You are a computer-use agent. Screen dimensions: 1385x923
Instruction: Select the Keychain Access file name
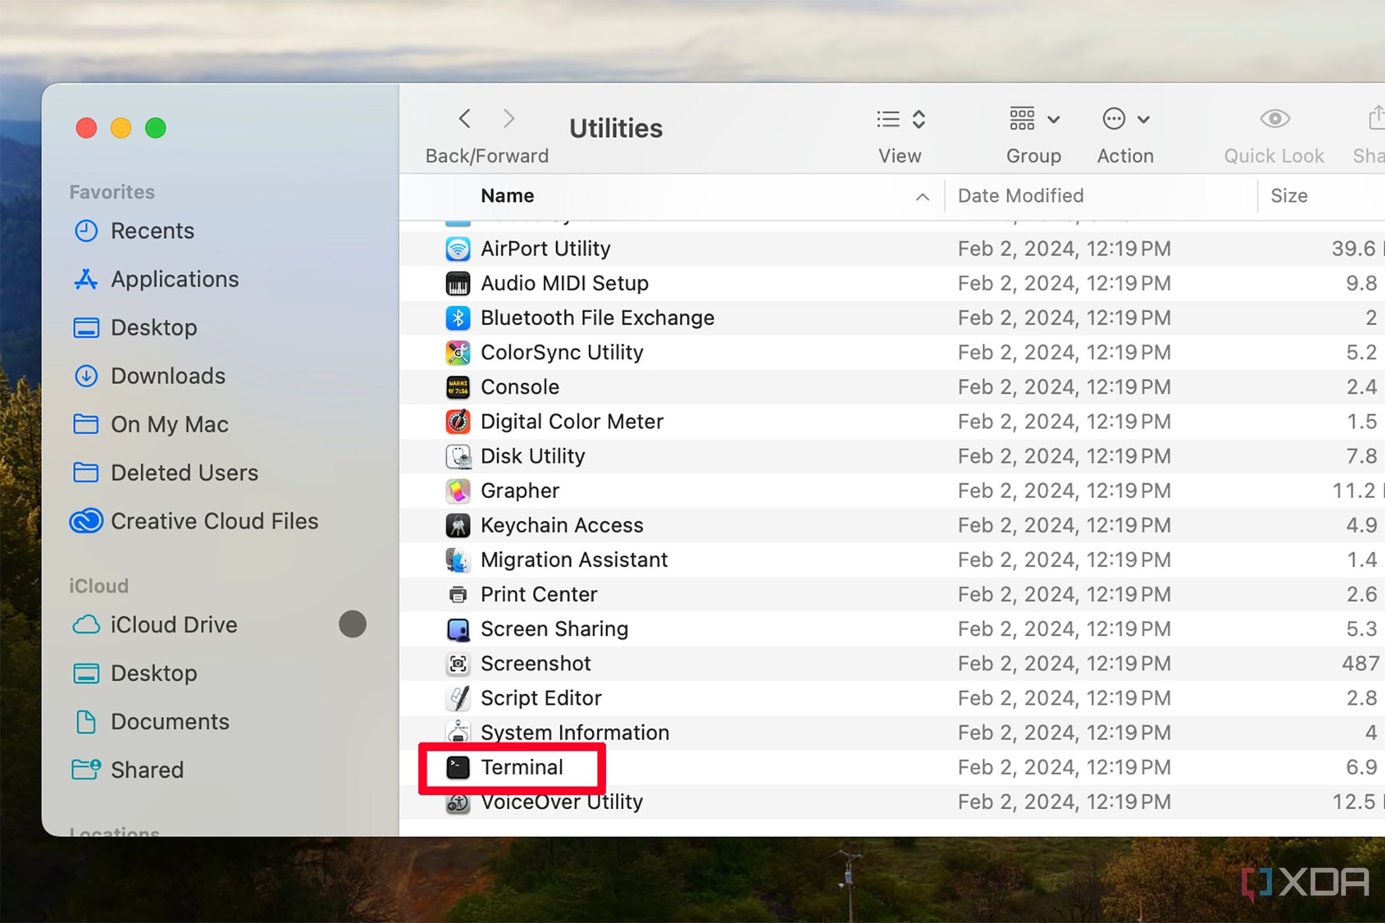562,525
